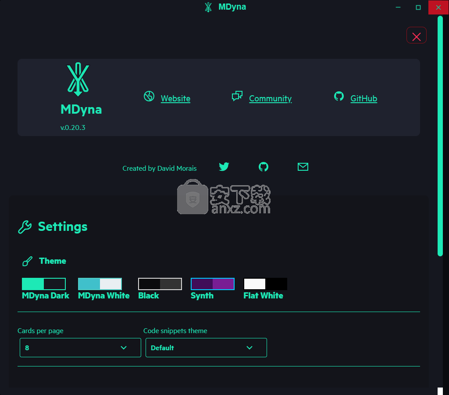Maximize the MDyna window

point(418,7)
